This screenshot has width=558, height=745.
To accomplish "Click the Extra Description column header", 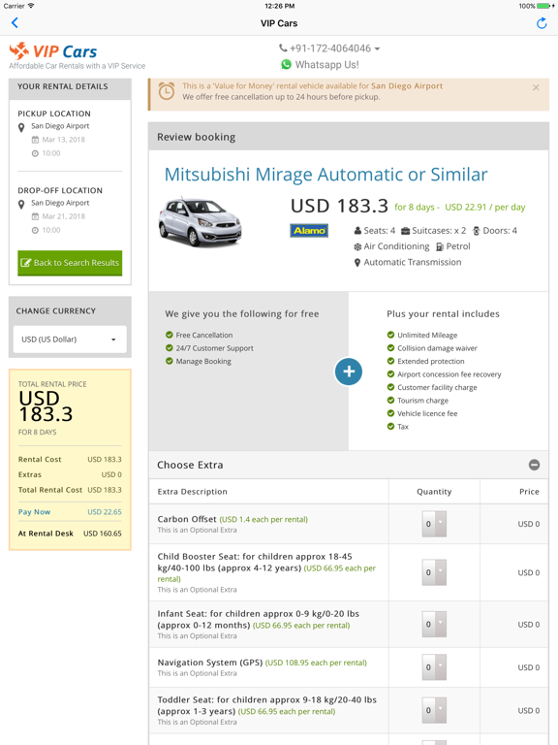I will click(x=192, y=492).
